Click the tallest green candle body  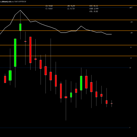(15, 53)
